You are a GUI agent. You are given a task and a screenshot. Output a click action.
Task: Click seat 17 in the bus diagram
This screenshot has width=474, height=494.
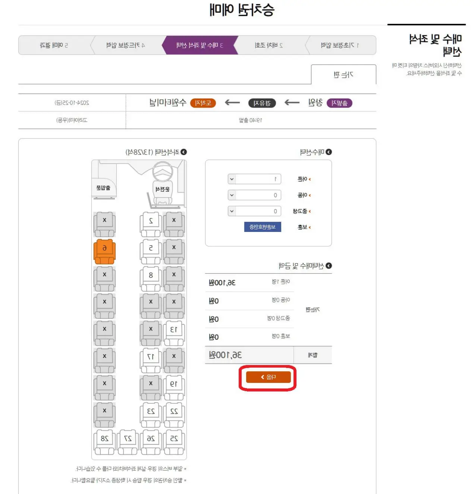pyautogui.click(x=151, y=360)
